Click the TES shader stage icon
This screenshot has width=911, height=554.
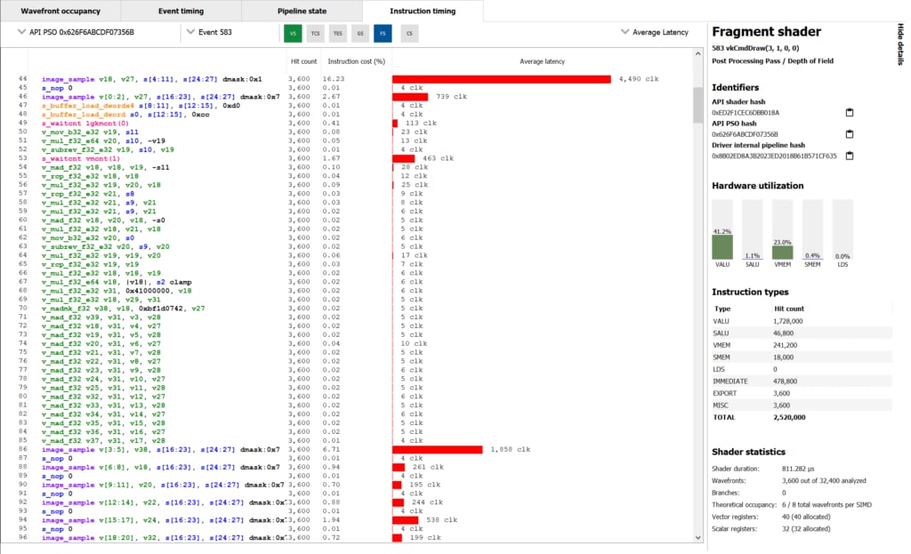337,33
